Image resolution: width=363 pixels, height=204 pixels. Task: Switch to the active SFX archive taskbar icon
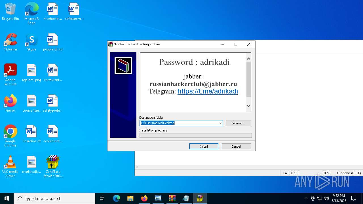[x=200, y=198]
